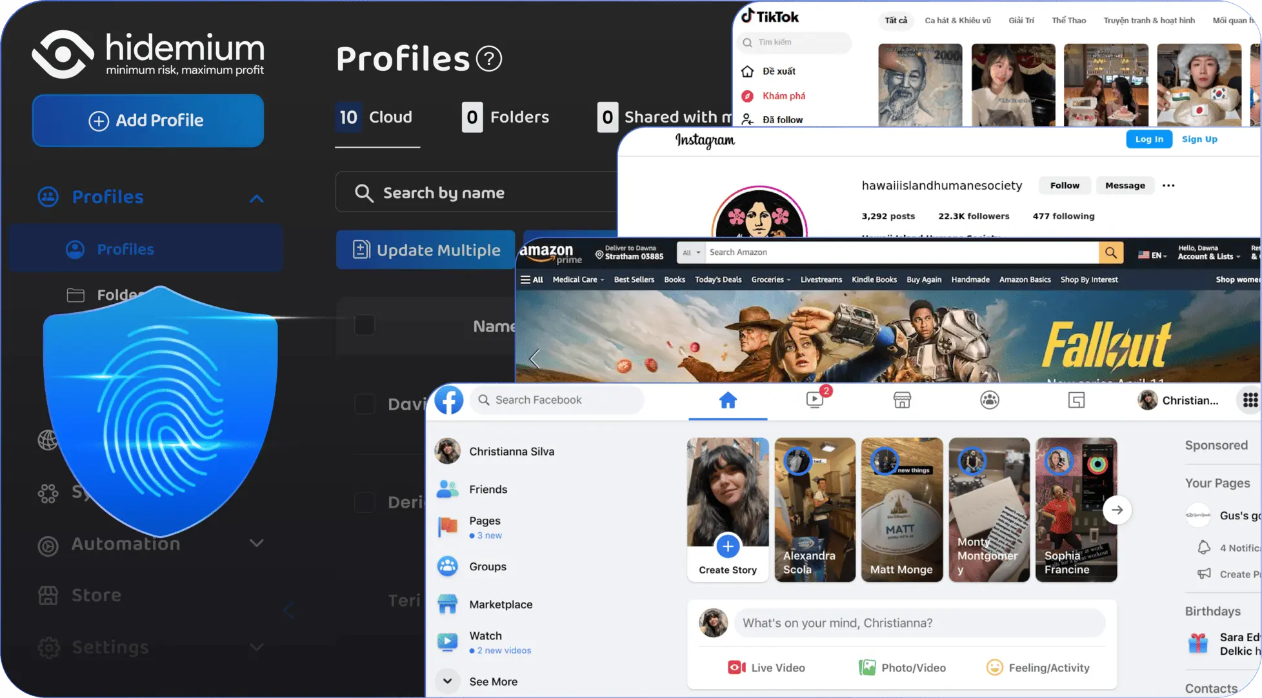Open Marketplace in the Facebook sidebar
This screenshot has height=698, width=1262.
click(x=485, y=604)
